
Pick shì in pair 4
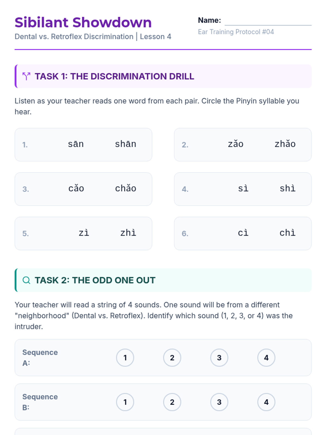point(288,188)
